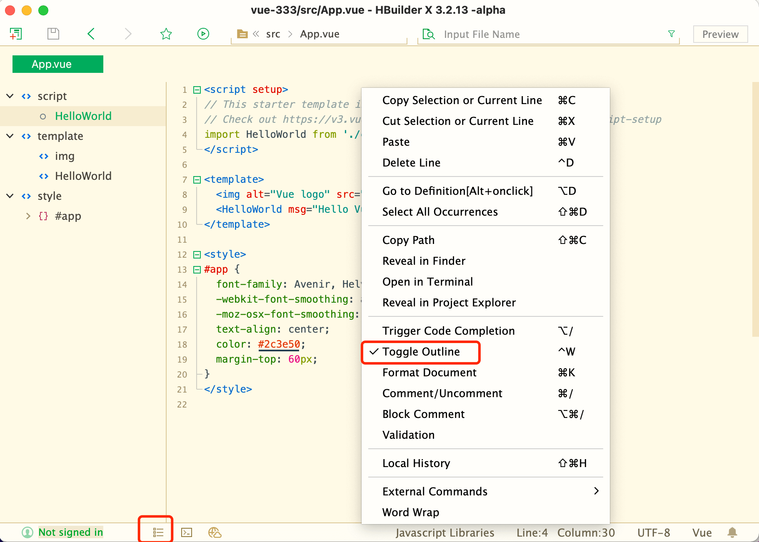Choose Copy Selection or Current Line

point(486,100)
